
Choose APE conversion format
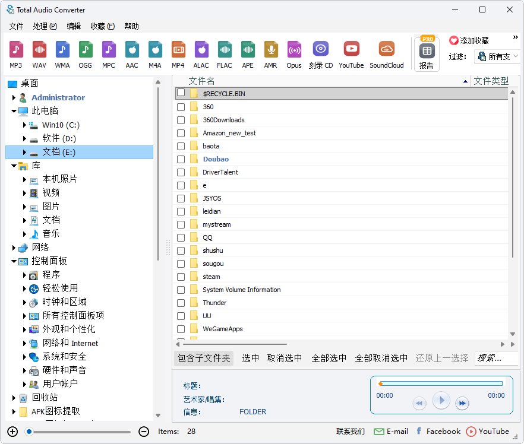coord(248,55)
